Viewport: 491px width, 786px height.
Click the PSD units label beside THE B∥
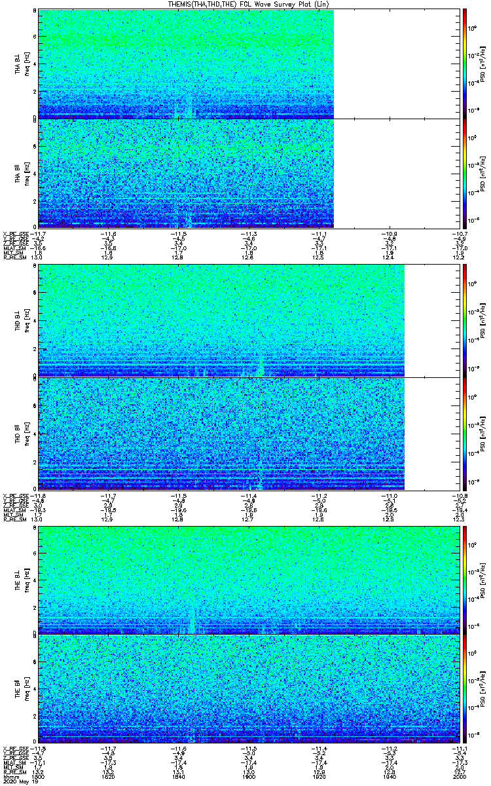point(484,688)
